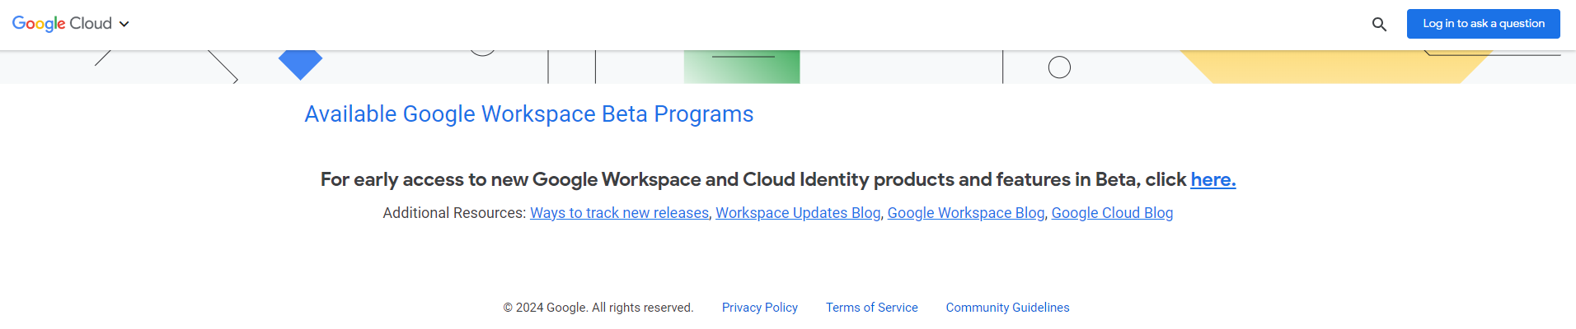The image size is (1576, 329).
Task: Click the Google Cloud logo
Action: point(62,24)
